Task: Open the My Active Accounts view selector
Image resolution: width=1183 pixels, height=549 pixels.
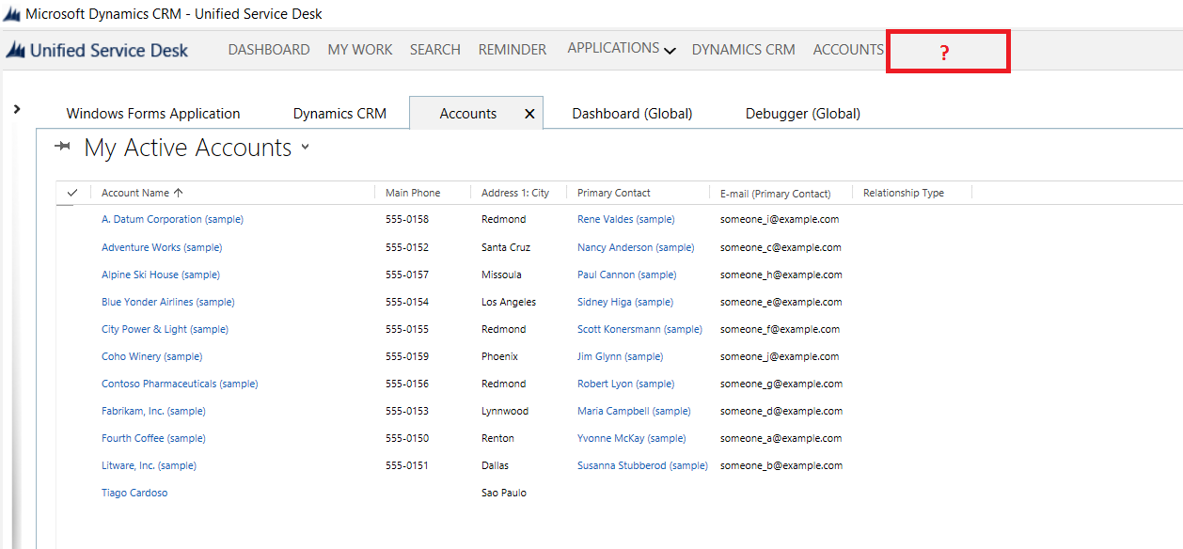Action: pyautogui.click(x=305, y=149)
